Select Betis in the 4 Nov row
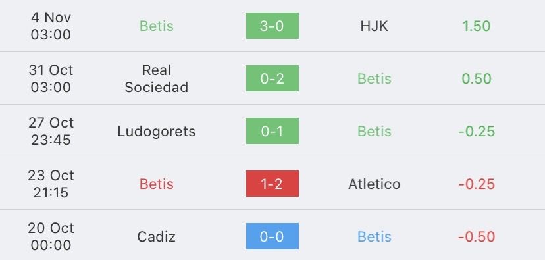The image size is (545, 260). pos(157,26)
